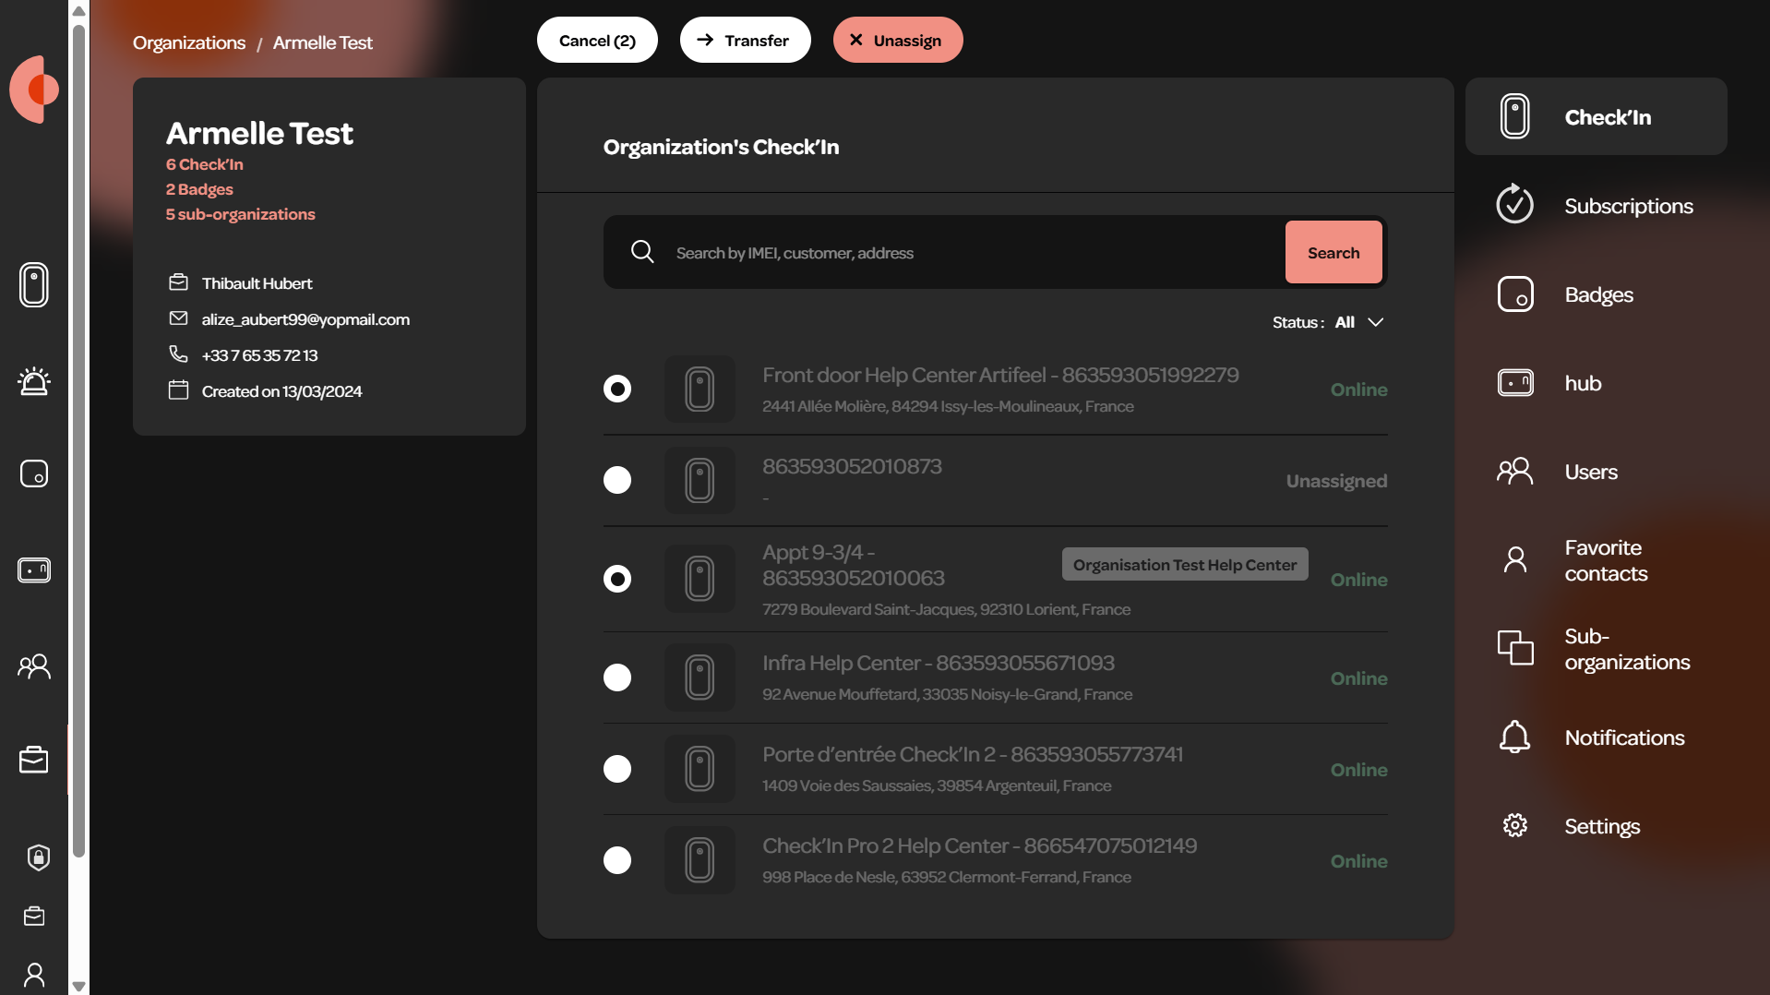Select the unassigned 863593052010873 device radio
1770x995 pixels.
tap(617, 480)
